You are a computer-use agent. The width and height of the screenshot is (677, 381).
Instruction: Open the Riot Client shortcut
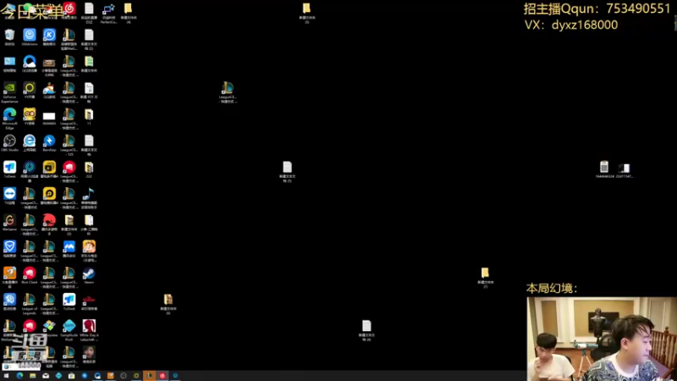click(30, 275)
